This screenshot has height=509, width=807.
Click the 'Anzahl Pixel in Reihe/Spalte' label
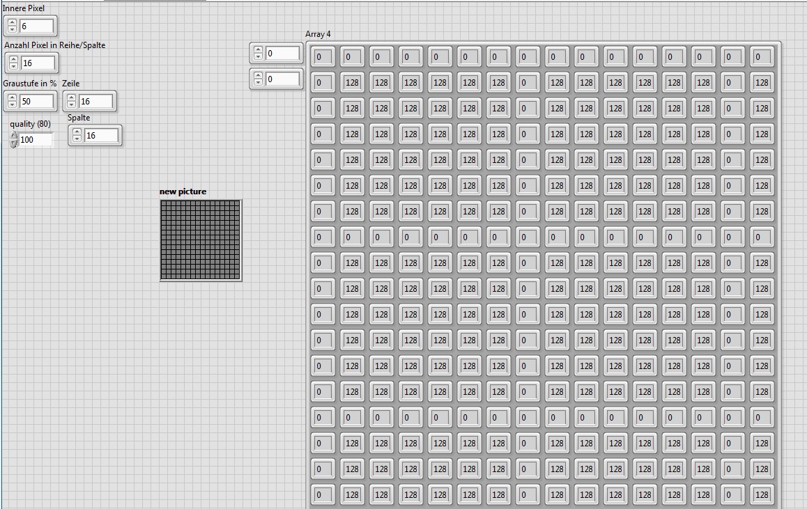pyautogui.click(x=55, y=45)
